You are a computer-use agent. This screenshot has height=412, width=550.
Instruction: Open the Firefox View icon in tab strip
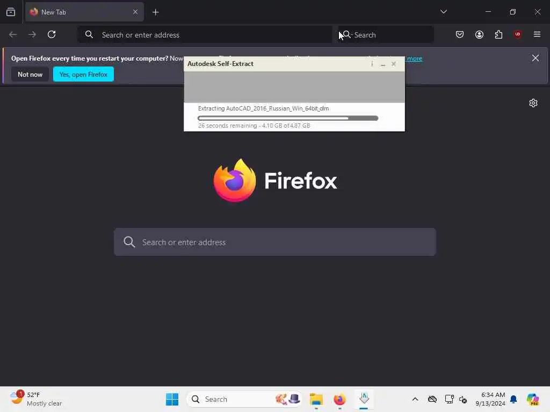(x=11, y=12)
